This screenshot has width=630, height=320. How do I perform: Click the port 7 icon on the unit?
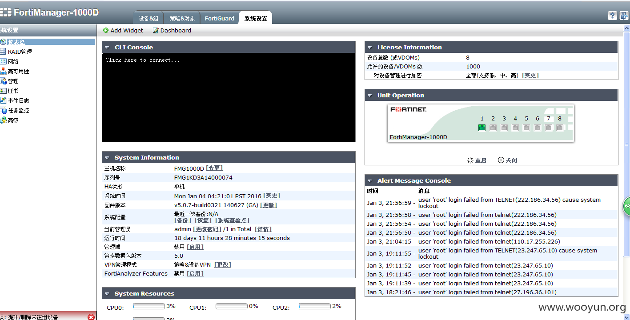pyautogui.click(x=549, y=128)
